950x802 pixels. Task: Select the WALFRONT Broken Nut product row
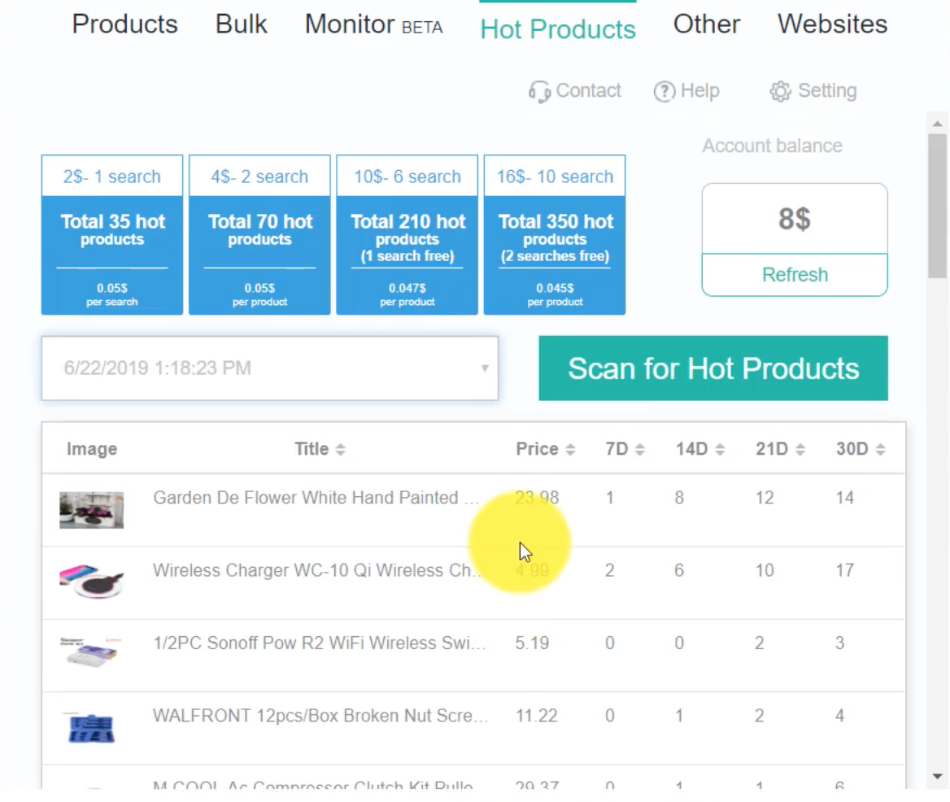click(x=320, y=717)
